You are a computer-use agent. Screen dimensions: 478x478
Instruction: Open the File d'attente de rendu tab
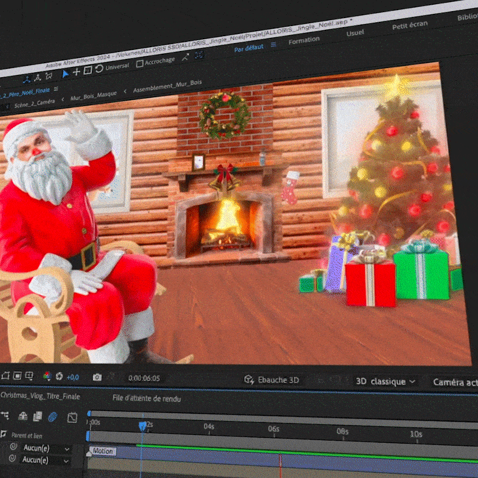(x=147, y=398)
